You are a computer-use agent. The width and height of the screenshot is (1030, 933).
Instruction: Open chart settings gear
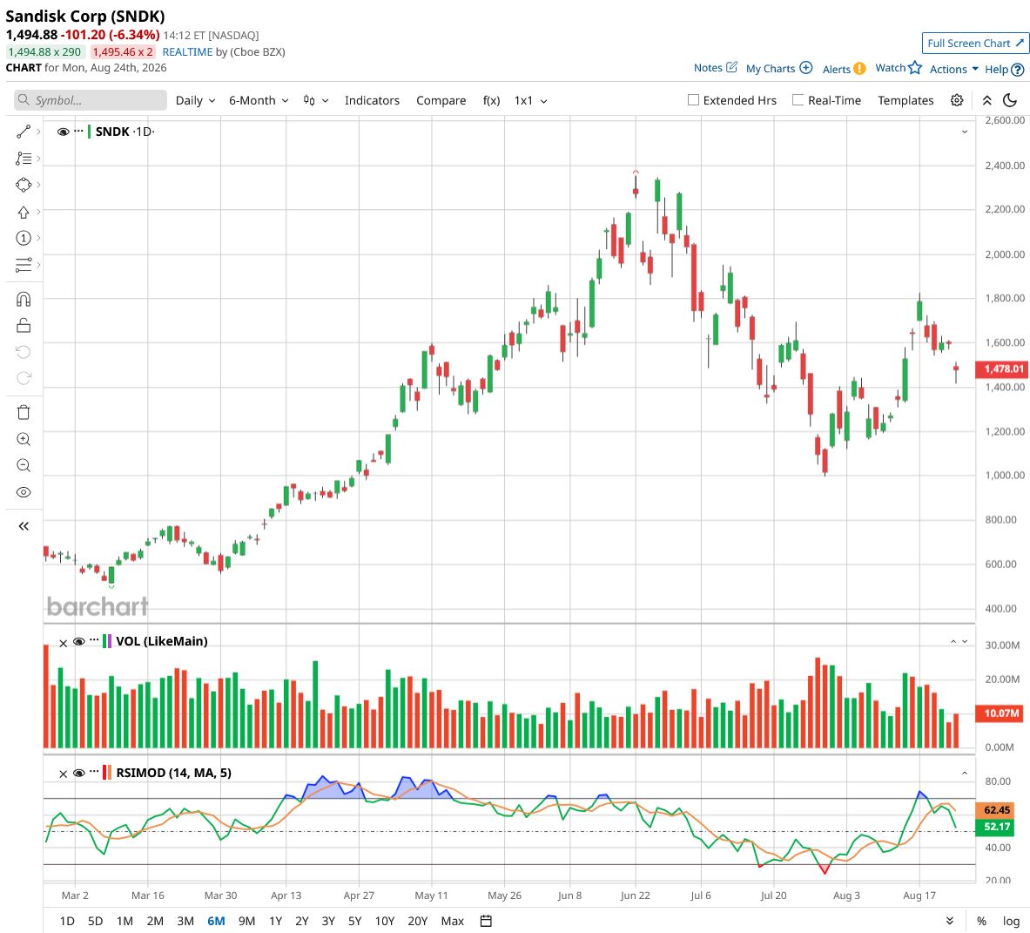pos(957,100)
